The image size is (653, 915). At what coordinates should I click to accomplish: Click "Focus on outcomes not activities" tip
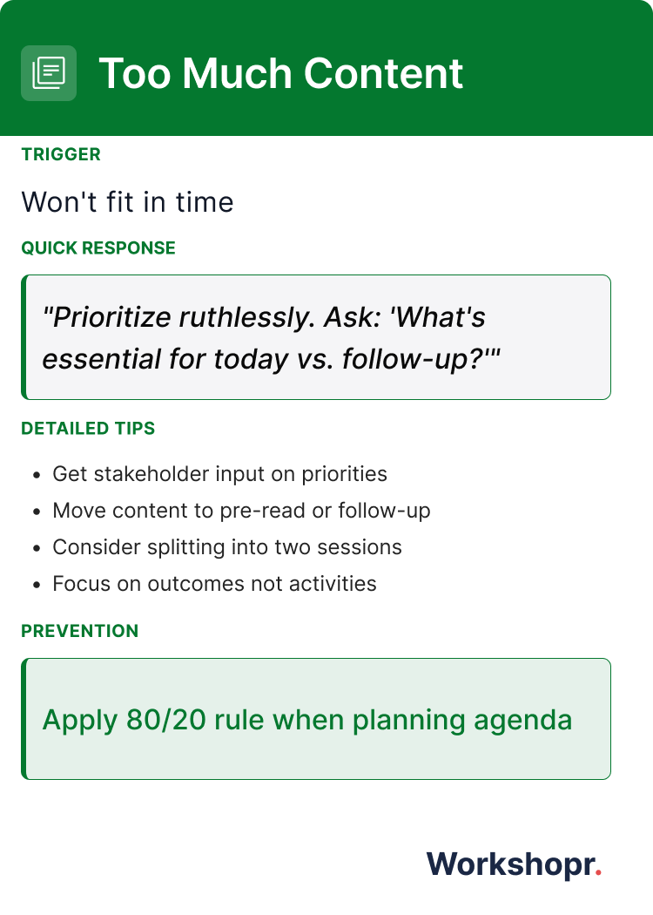(214, 584)
